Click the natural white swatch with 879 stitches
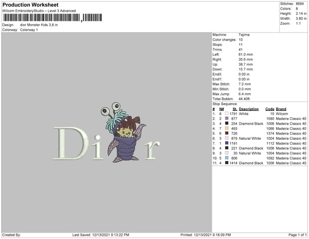The width and height of the screenshot is (309, 239). (x=227, y=138)
